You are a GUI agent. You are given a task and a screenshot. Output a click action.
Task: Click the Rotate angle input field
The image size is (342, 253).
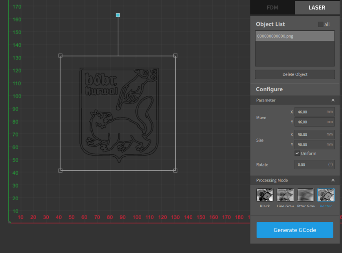314,164
